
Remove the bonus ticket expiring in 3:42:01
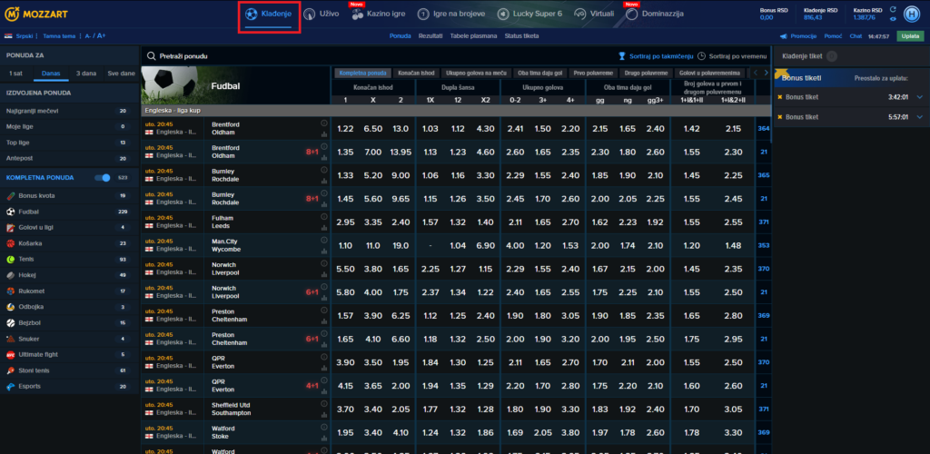point(780,97)
